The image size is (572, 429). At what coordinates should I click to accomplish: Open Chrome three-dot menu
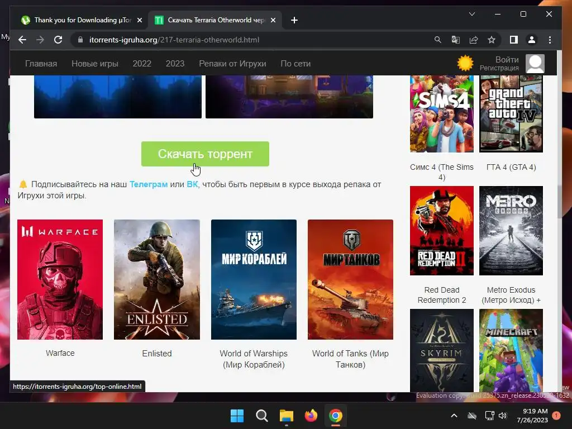pos(550,40)
